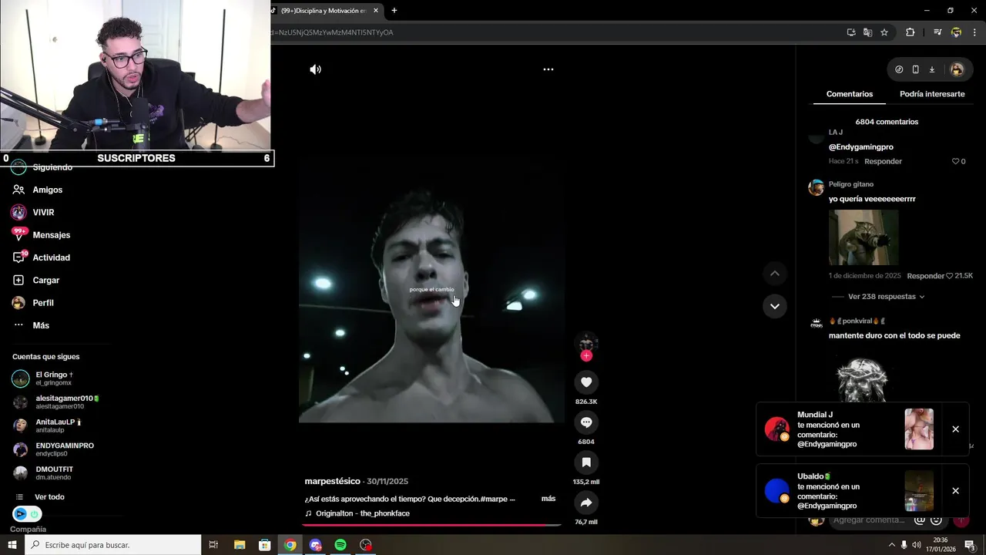This screenshot has height=555, width=986.
Task: Open AnitaLauLP followed account
Action: (47, 425)
